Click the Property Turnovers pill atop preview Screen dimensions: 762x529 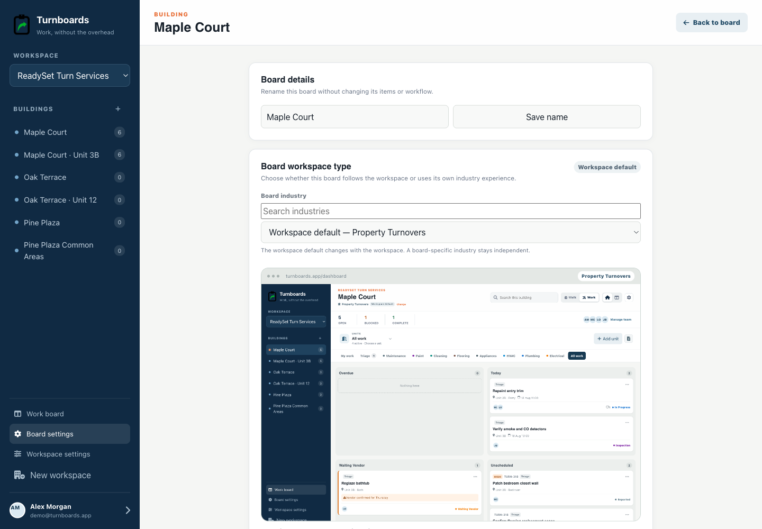point(606,276)
